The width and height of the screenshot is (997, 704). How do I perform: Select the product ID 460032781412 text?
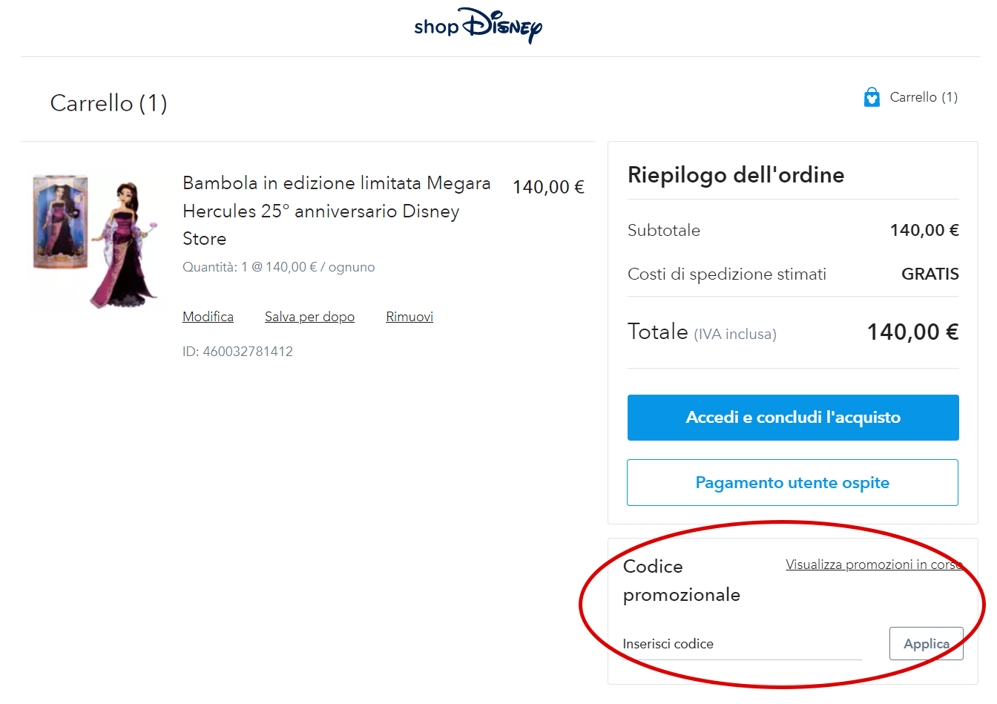pos(237,352)
